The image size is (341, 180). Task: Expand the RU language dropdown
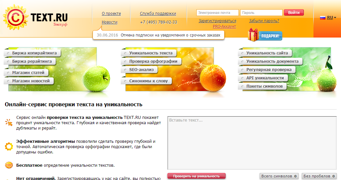(x=332, y=18)
